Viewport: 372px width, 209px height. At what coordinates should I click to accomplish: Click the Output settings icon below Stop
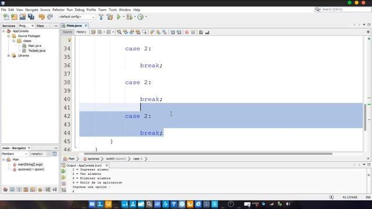tap(63, 190)
